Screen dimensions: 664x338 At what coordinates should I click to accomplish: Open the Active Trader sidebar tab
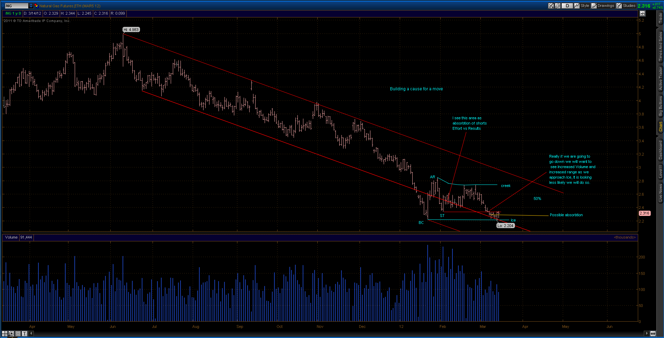click(661, 79)
